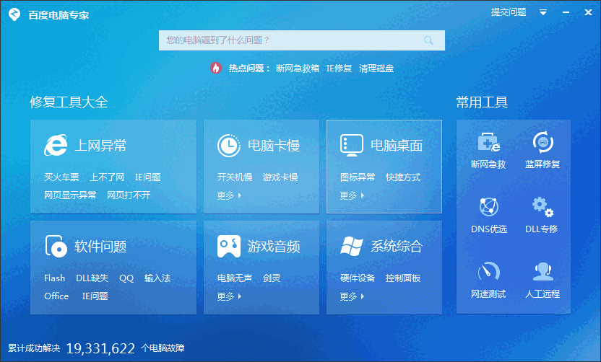Open the 断网急救 first-aid tool icon
Image resolution: width=601 pixels, height=362 pixels.
489,142
